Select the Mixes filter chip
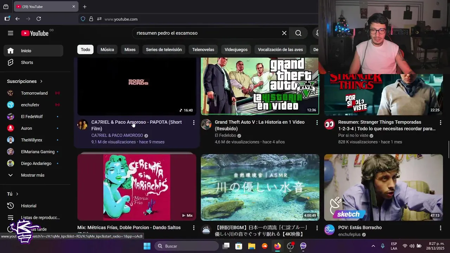This screenshot has height=253, width=450. coord(130,50)
